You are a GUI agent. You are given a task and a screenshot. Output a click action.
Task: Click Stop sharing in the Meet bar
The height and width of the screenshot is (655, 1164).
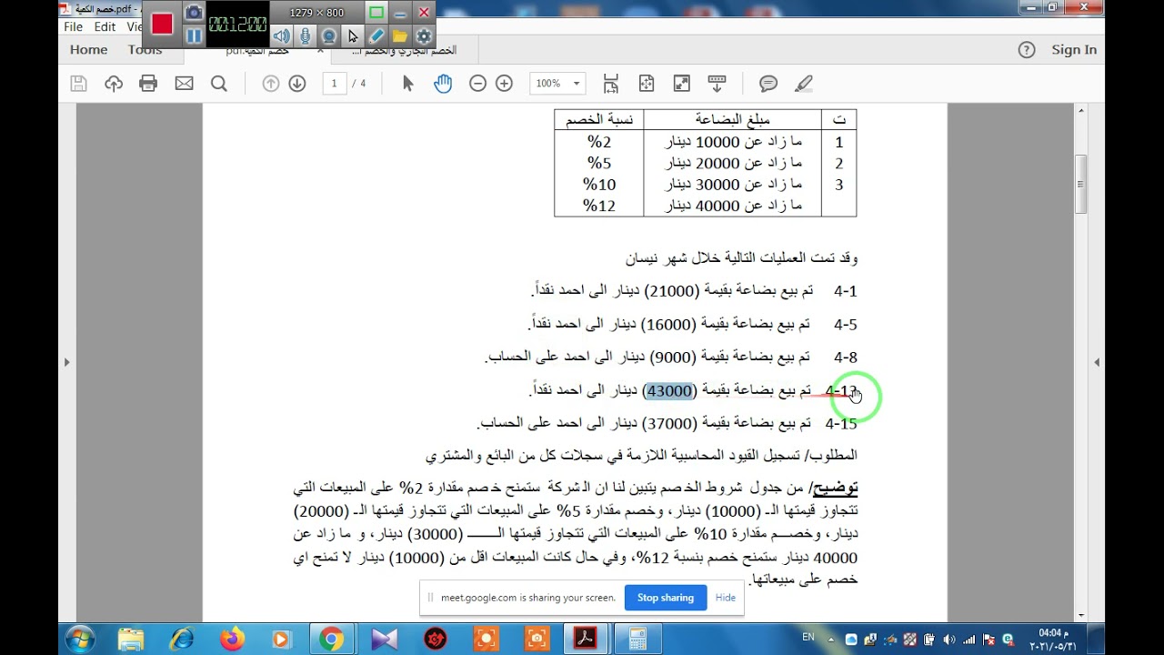click(x=666, y=598)
